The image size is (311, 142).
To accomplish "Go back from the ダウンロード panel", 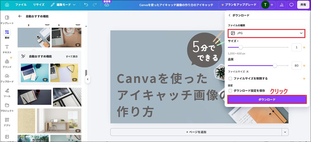I will pyautogui.click(x=230, y=15).
